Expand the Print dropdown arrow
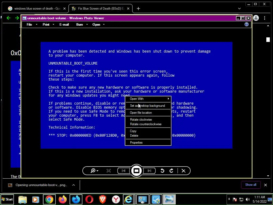Viewport: 273px width, 205px height. tap(53, 25)
